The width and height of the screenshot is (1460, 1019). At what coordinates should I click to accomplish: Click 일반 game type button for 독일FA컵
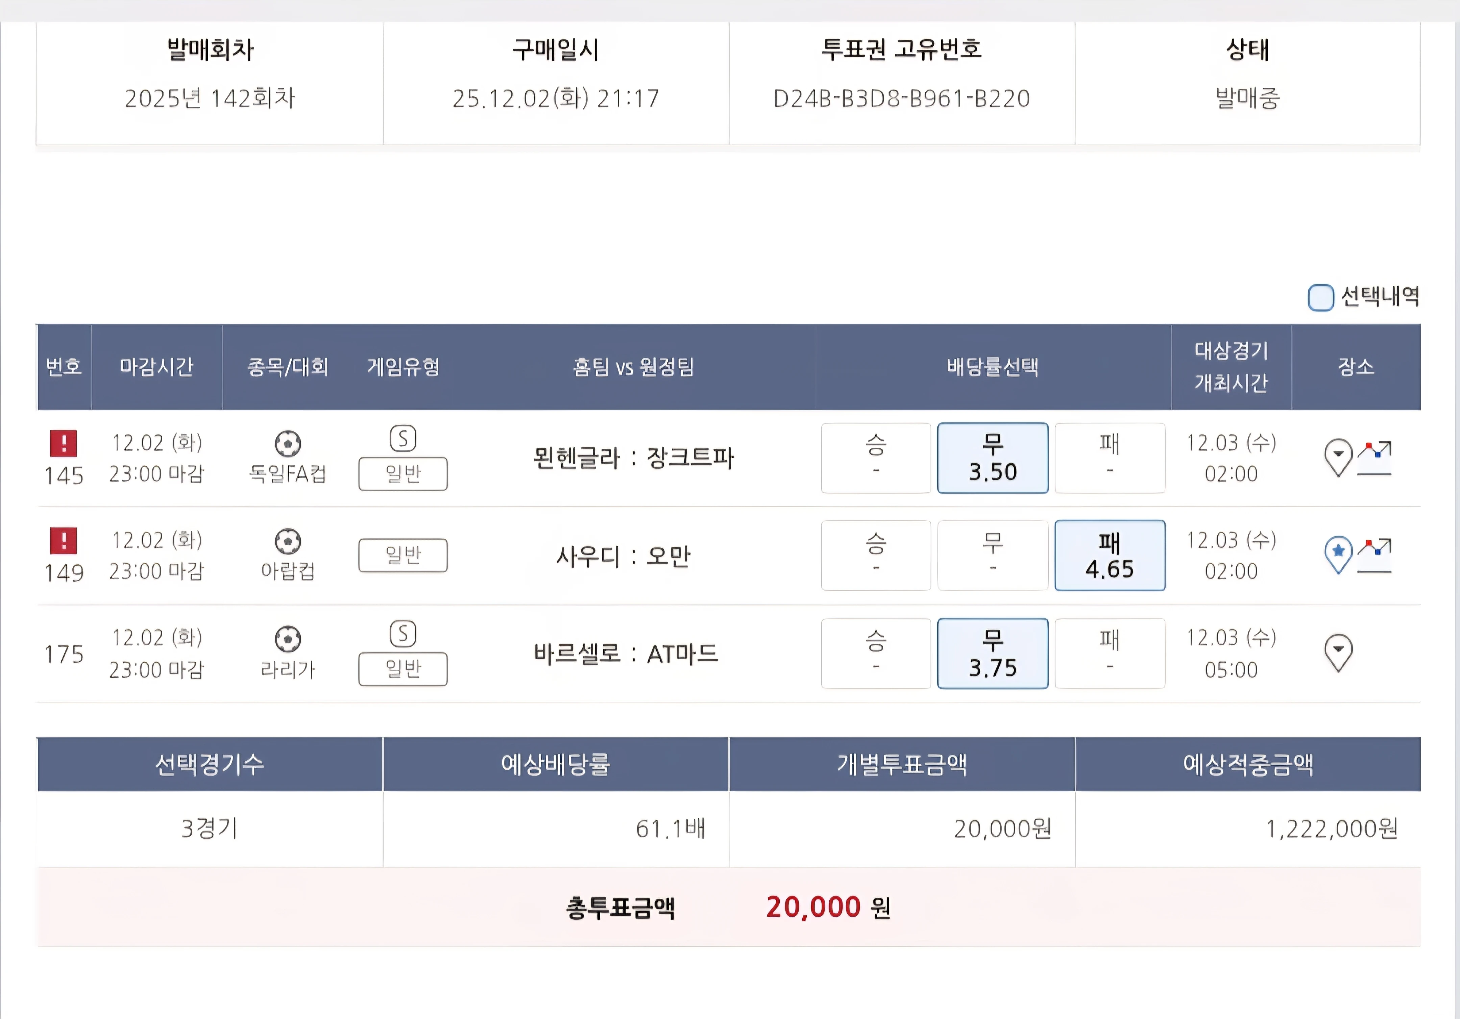pos(403,474)
